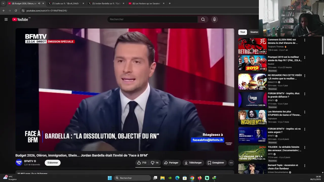
Task: Subscribe with the S'abonner button
Action: click(x=53, y=163)
